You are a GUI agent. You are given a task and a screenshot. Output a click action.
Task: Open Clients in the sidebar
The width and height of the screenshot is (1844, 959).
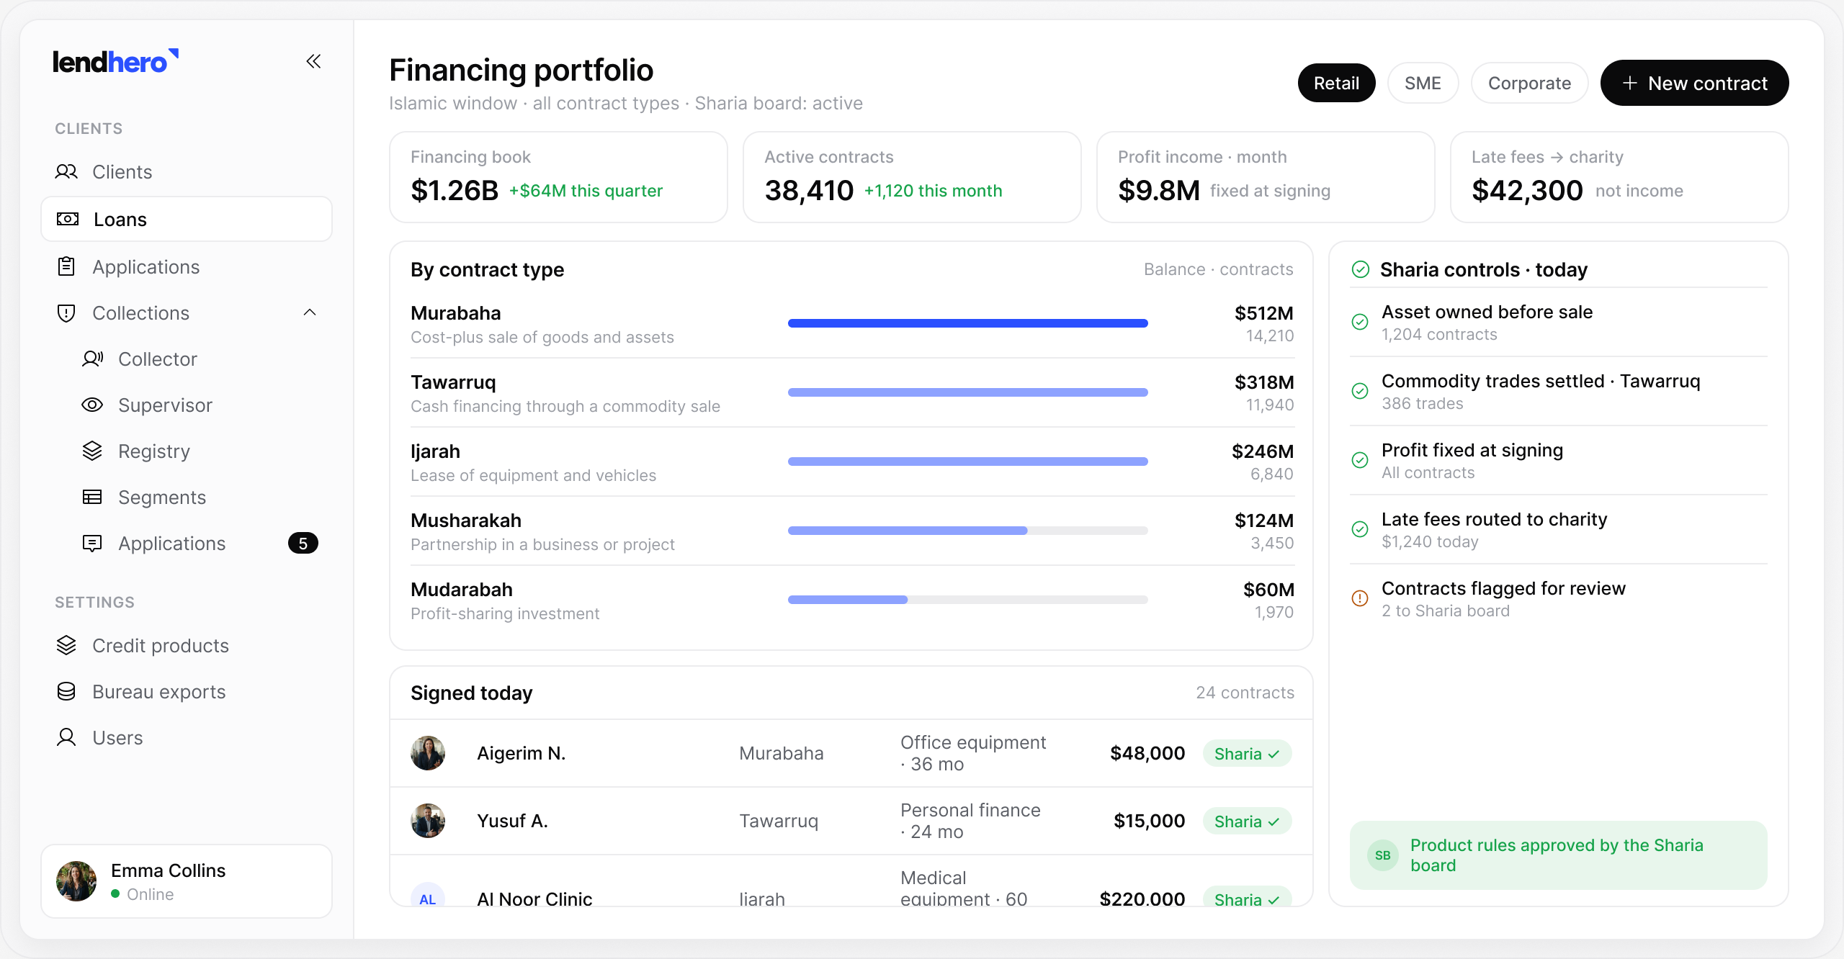pyautogui.click(x=187, y=171)
